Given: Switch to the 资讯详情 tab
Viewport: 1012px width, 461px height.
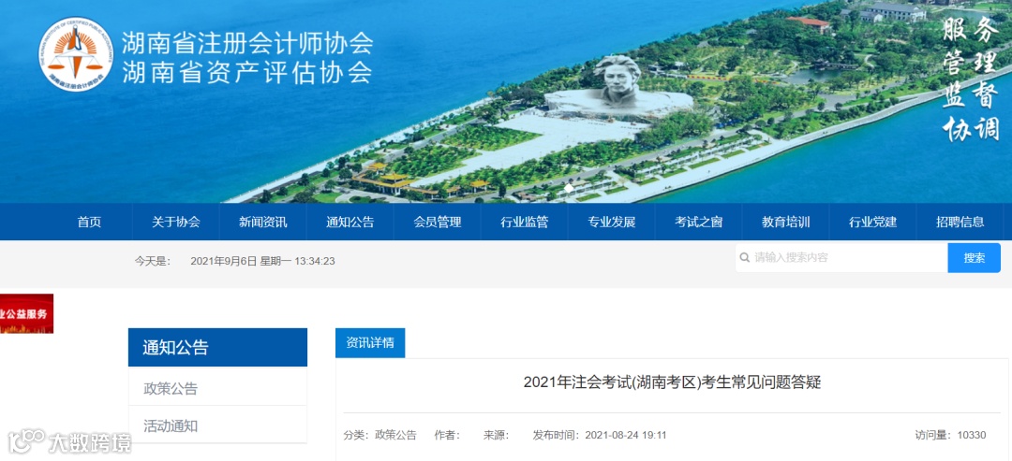Looking at the screenshot, I should (x=370, y=342).
